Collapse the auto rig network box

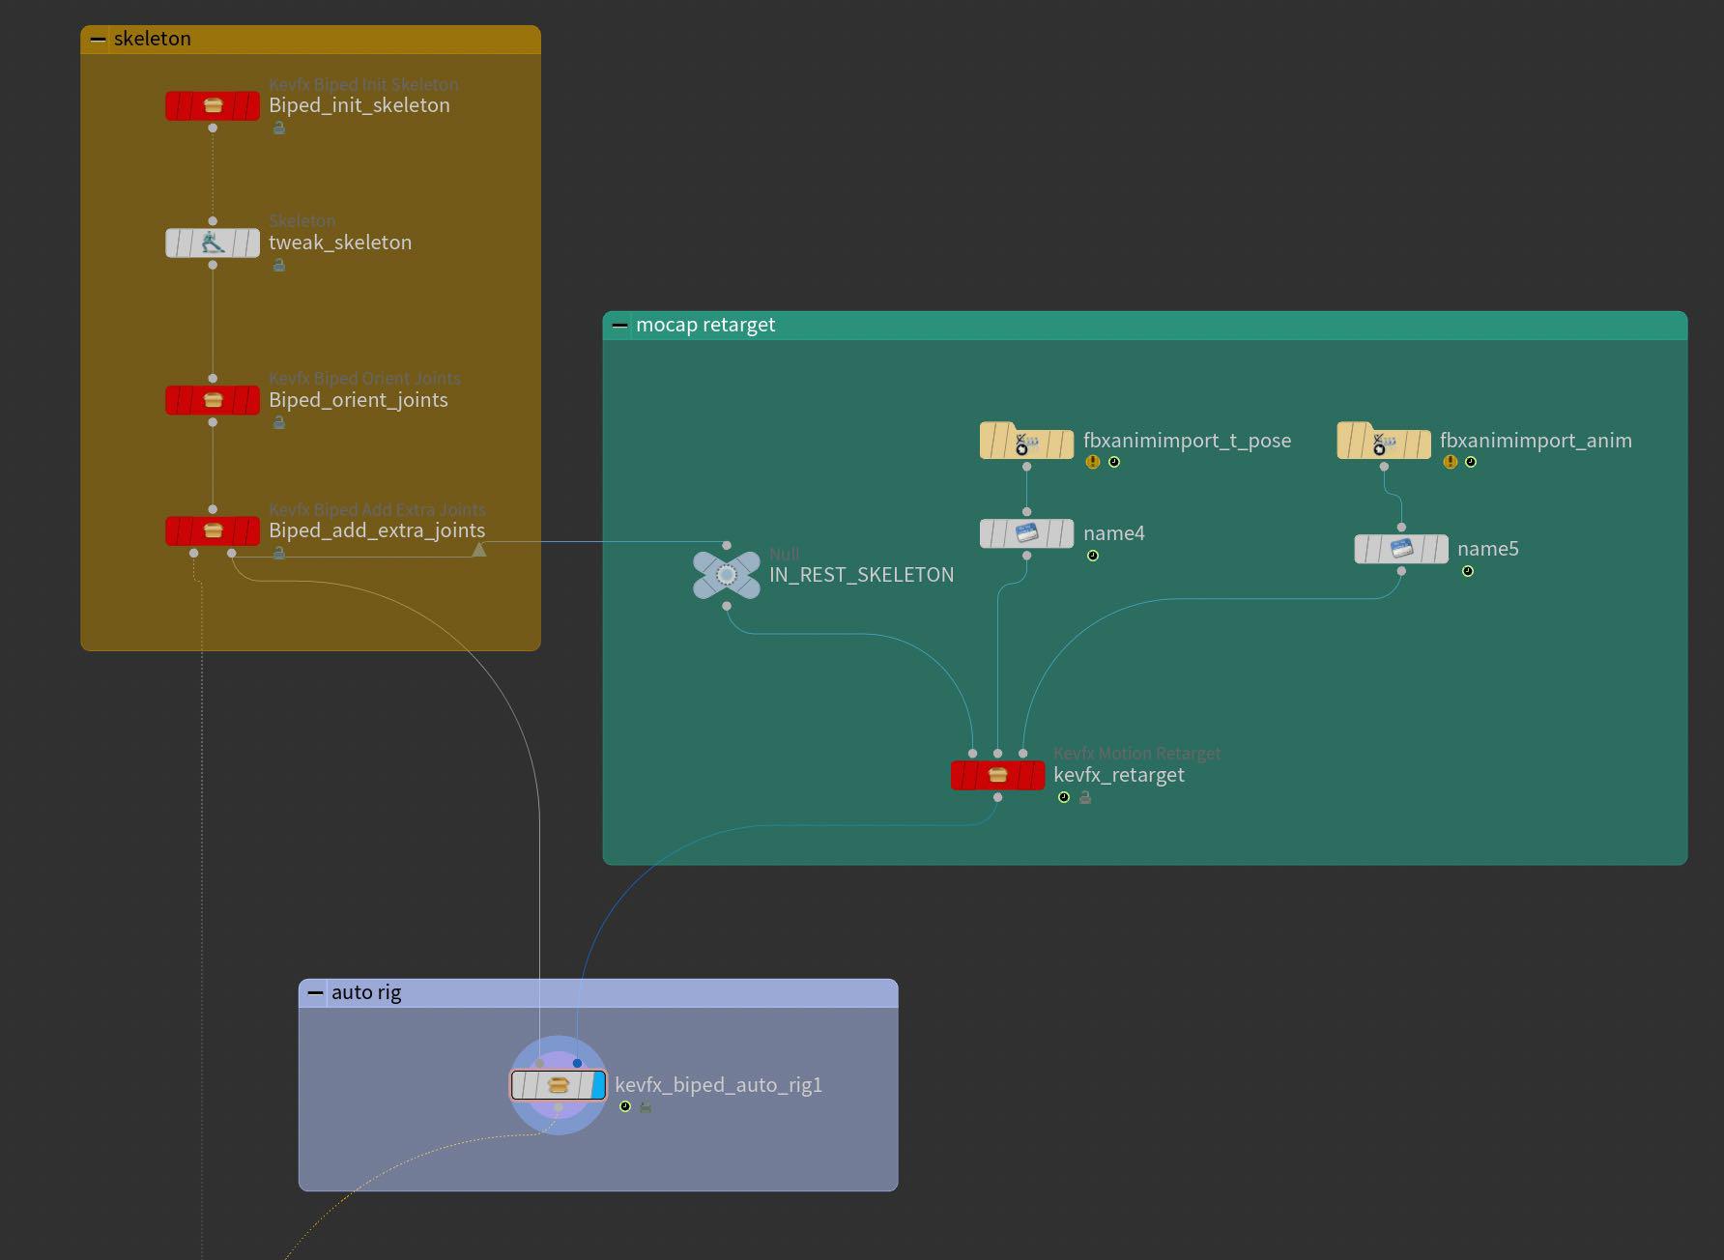316,991
